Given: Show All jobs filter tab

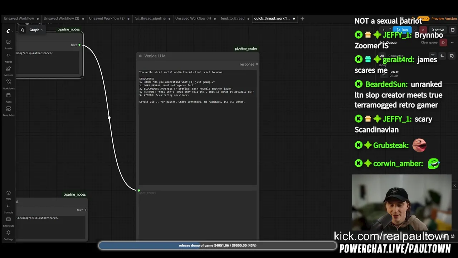Looking at the screenshot, I should [382, 56].
